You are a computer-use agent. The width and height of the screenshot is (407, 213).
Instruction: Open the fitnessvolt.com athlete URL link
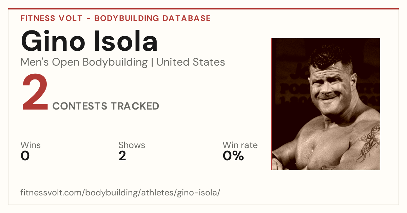120,193
